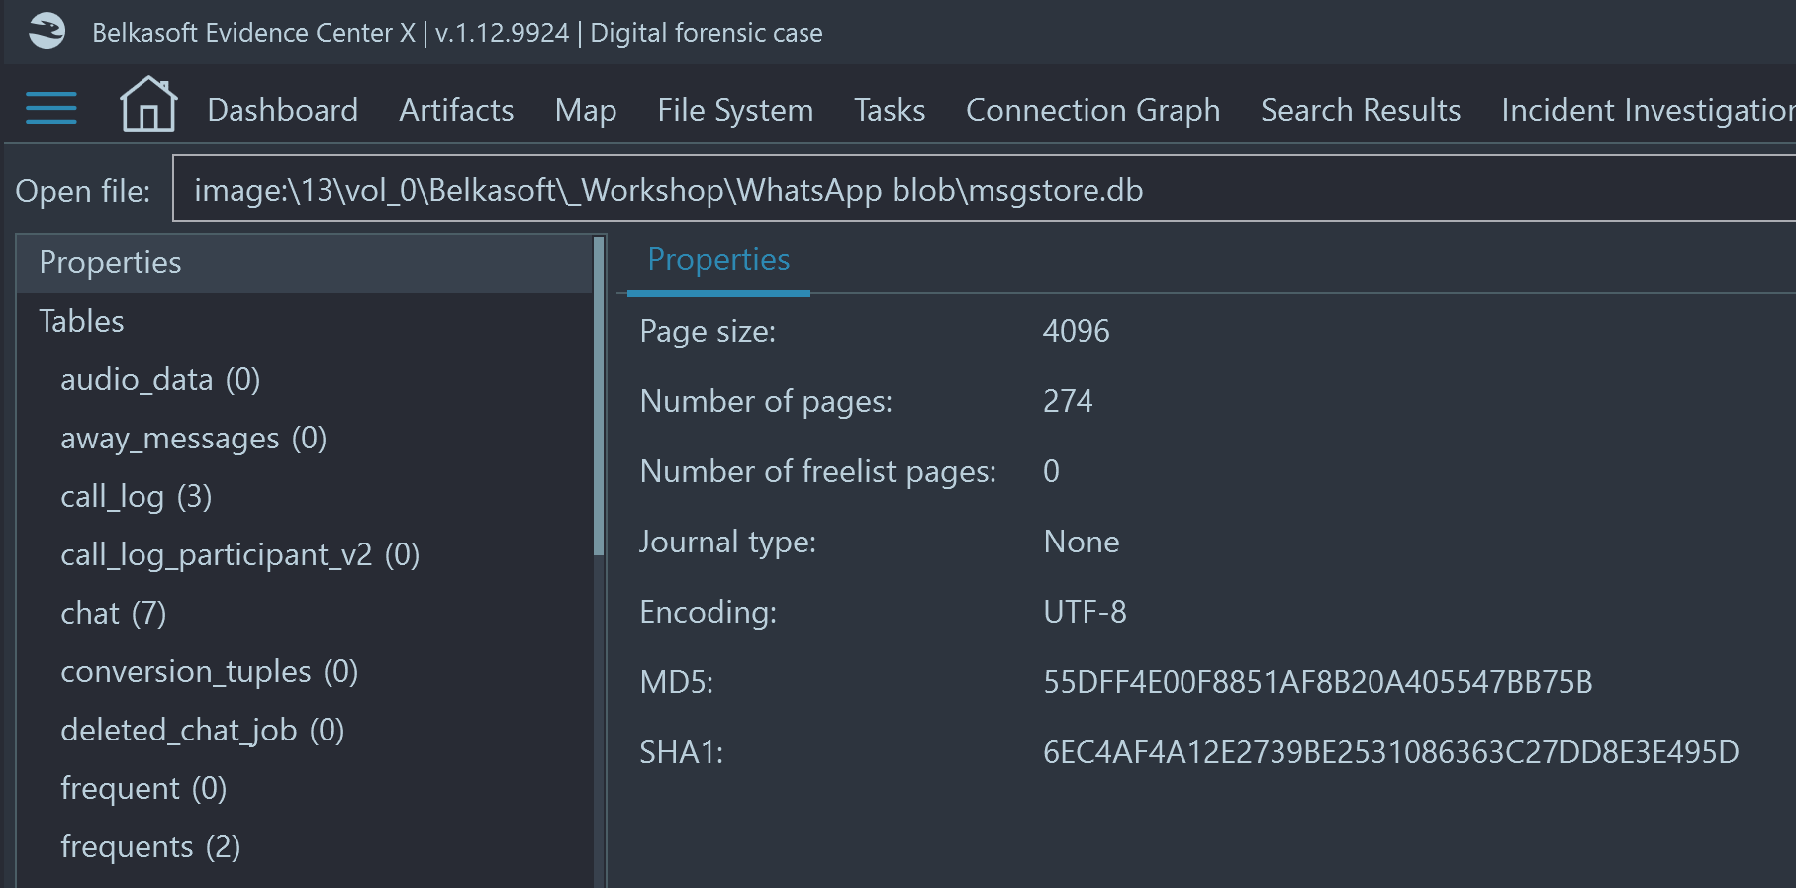Click the Page size value 4096
The image size is (1796, 888).
coord(1076,331)
